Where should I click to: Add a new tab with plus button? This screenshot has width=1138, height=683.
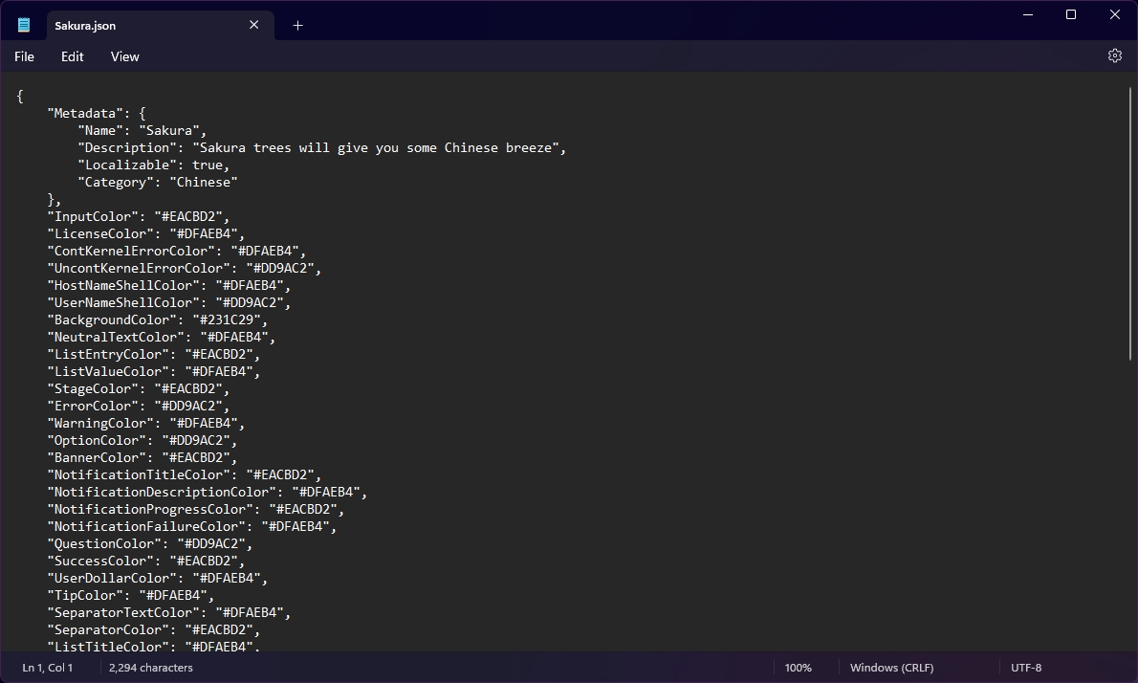point(297,26)
